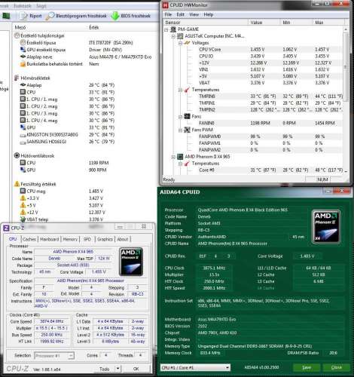The width and height of the screenshot is (354, 377).
Task: Open the About tab in CPU-Z
Action: 123,239
